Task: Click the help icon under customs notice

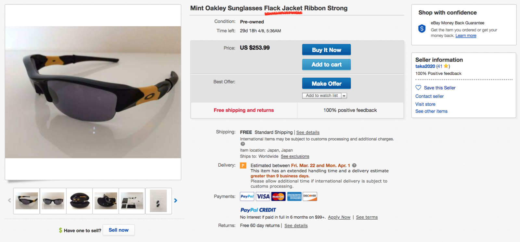Action: 242,144
